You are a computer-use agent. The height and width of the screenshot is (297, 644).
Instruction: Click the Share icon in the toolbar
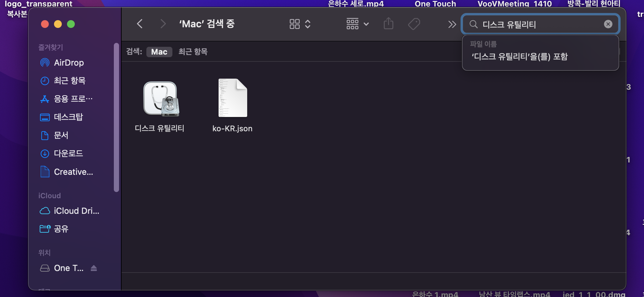click(x=388, y=24)
